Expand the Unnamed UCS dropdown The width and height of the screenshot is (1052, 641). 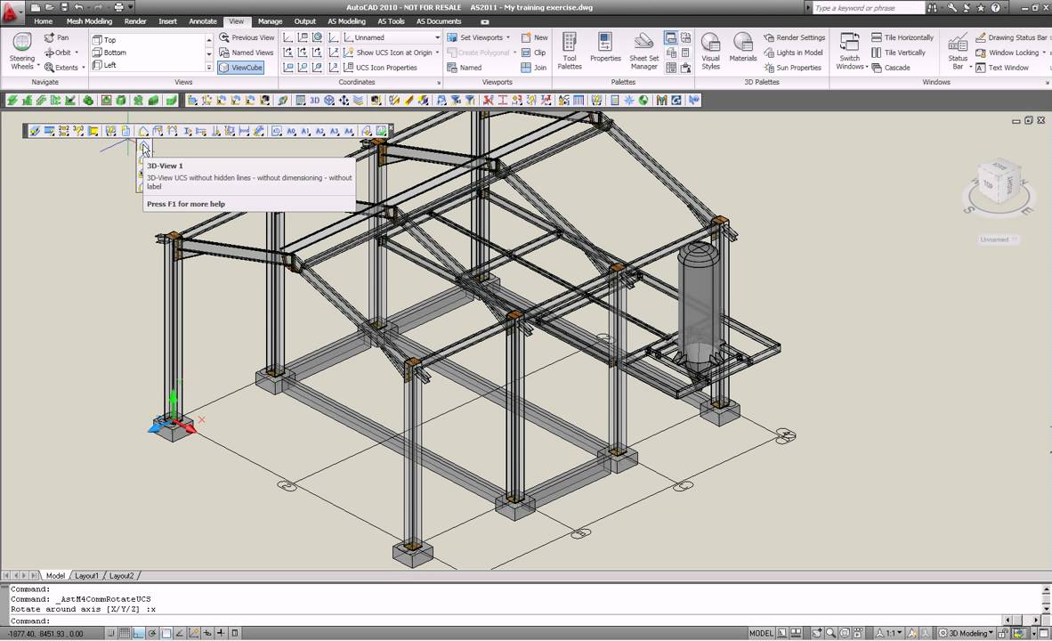pyautogui.click(x=436, y=37)
